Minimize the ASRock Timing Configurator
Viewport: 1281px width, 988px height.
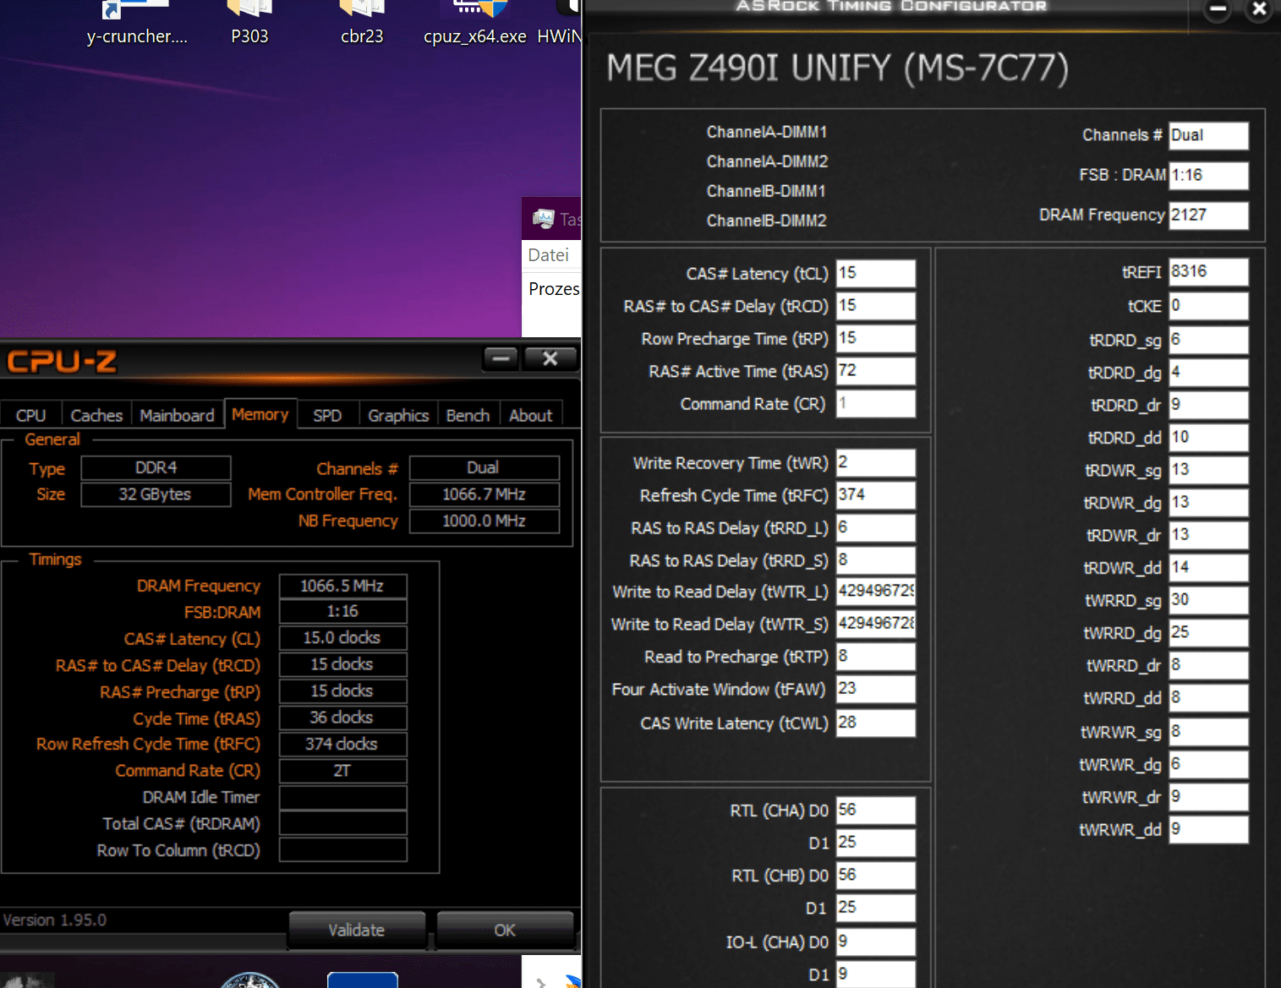tap(1218, 10)
